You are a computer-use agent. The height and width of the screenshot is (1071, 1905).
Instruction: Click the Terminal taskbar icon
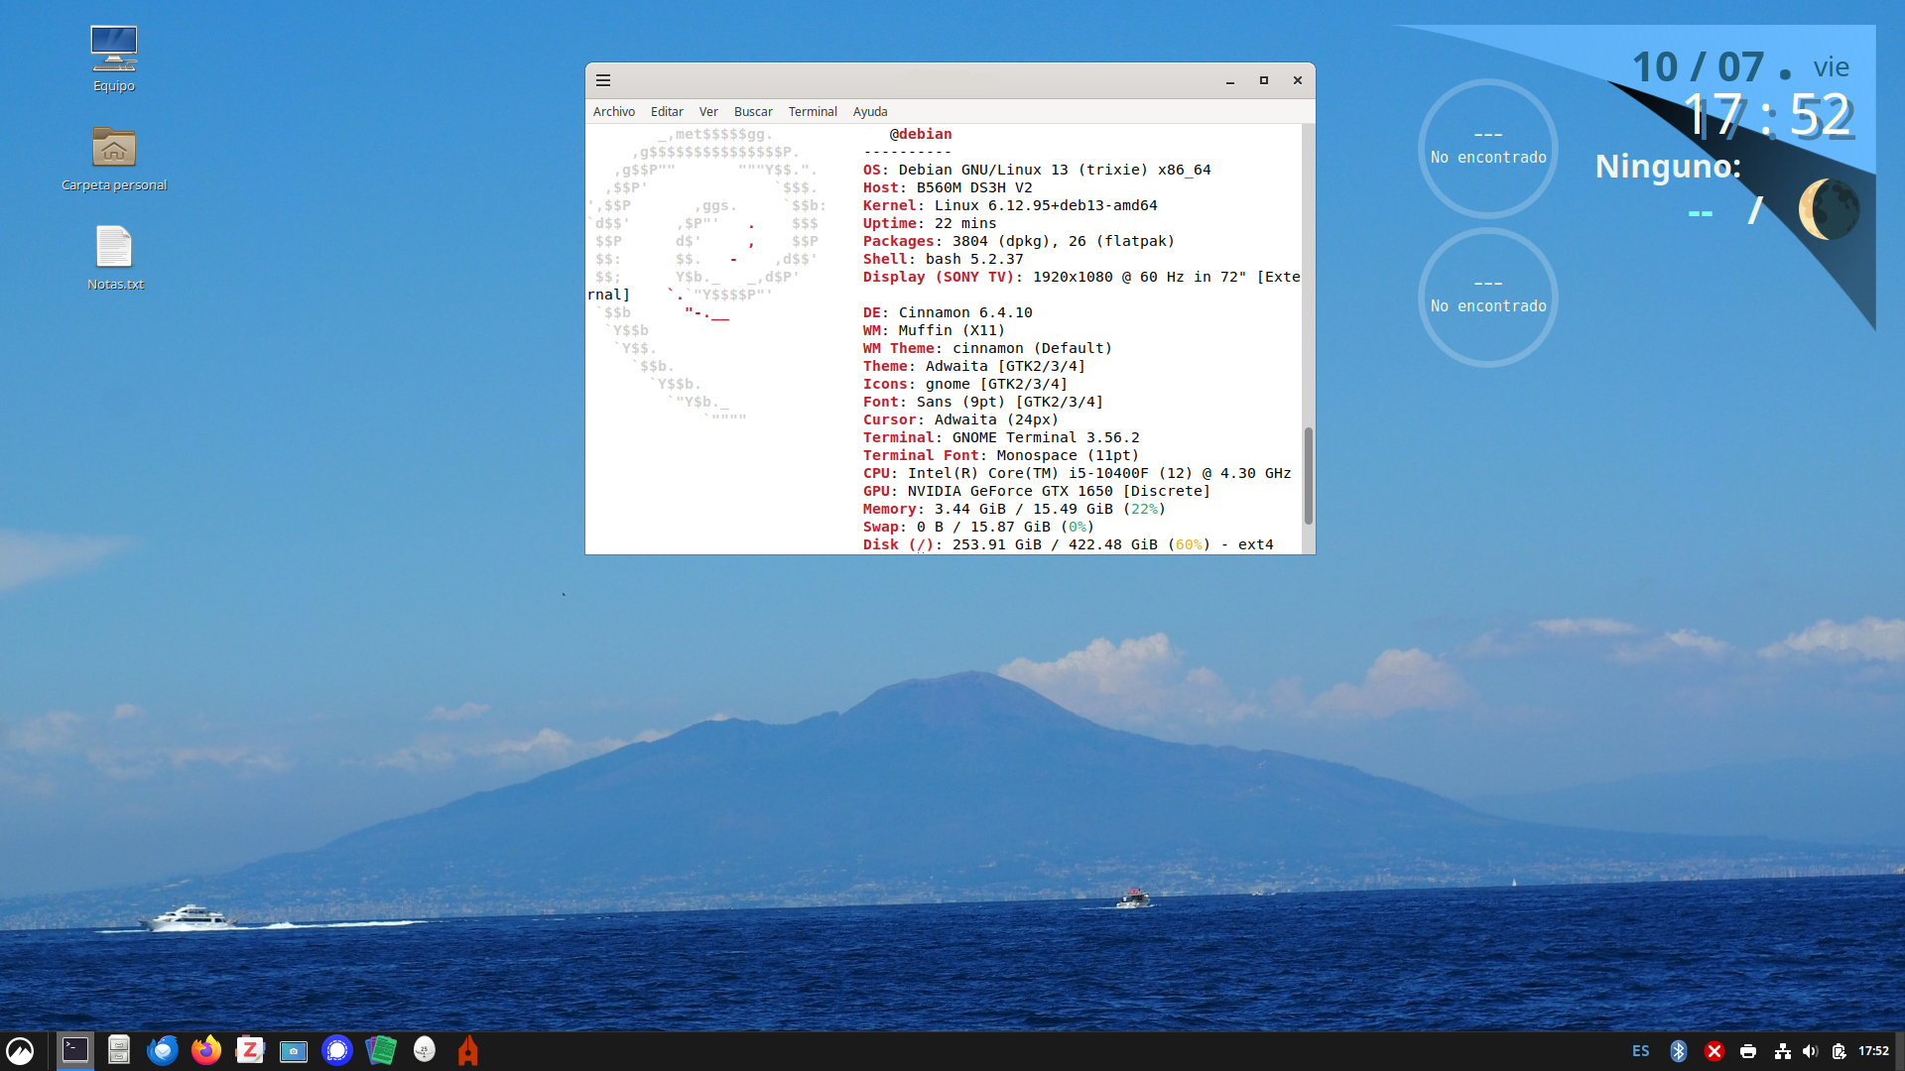point(75,1050)
